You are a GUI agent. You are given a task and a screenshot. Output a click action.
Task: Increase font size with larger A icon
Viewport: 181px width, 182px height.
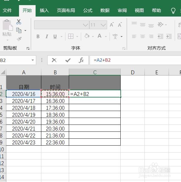pos(112,25)
